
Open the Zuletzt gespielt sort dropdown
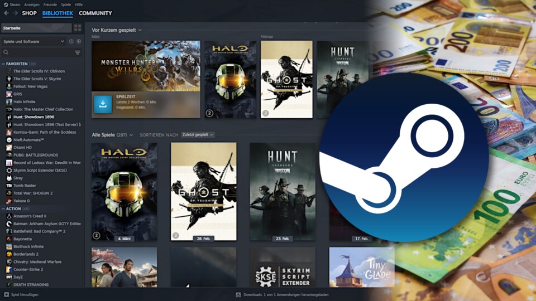(198, 135)
